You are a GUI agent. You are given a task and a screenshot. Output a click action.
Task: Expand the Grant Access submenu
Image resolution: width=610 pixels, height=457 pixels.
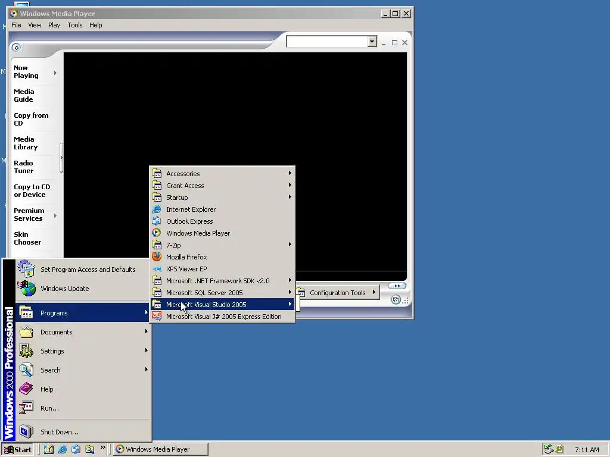(x=290, y=185)
